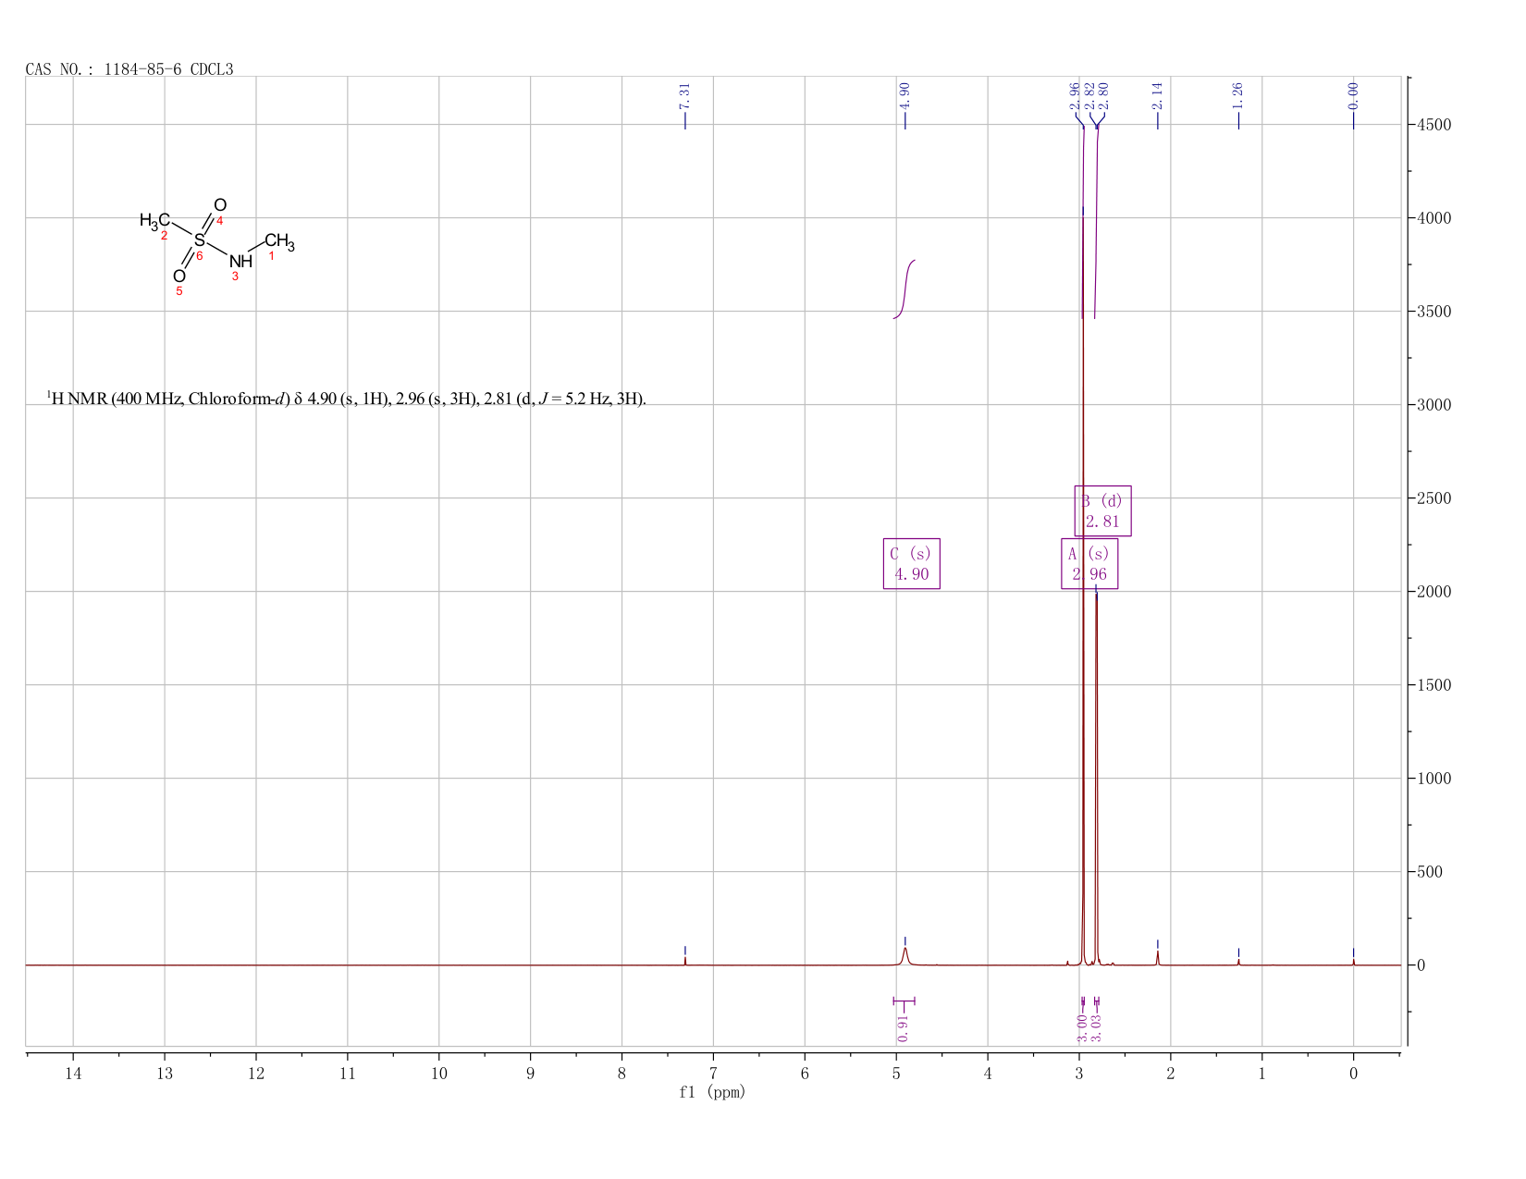Select the 3.00 integral value
1526x1179 pixels.
[1082, 1027]
